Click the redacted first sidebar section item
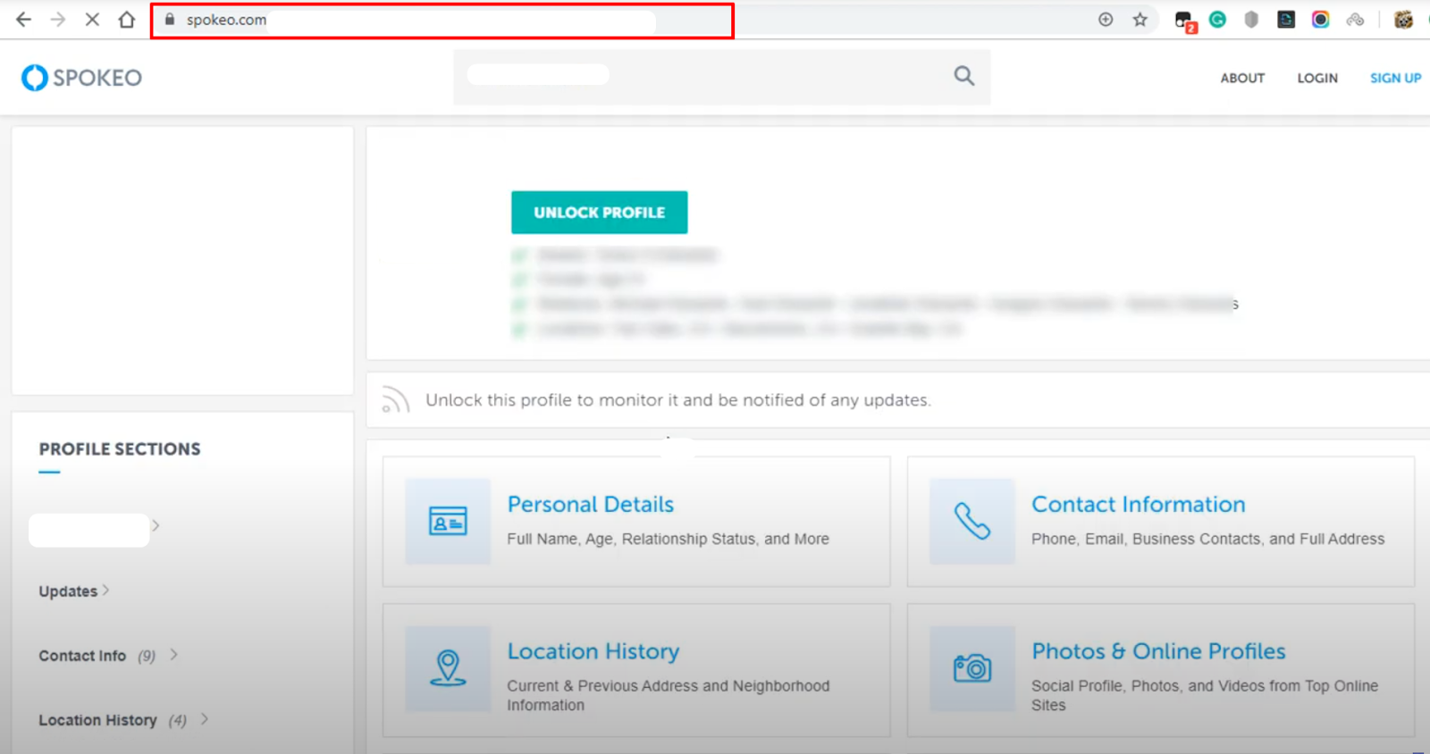 click(x=88, y=530)
